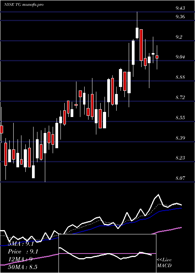Click the 8.07 price axis label
Viewport: 195px width, 273px height.
coord(180,178)
